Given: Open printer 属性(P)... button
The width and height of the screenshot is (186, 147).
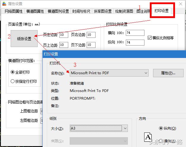Looking at the screenshot, I should (x=168, y=73).
